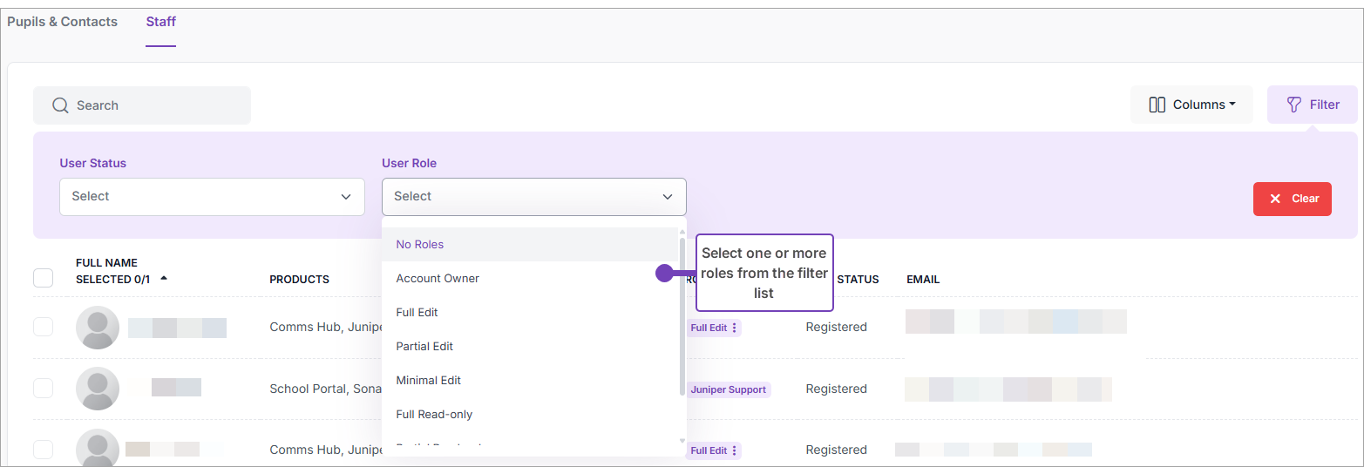
Task: Click the Juniper Support role badge
Action: tap(729, 389)
